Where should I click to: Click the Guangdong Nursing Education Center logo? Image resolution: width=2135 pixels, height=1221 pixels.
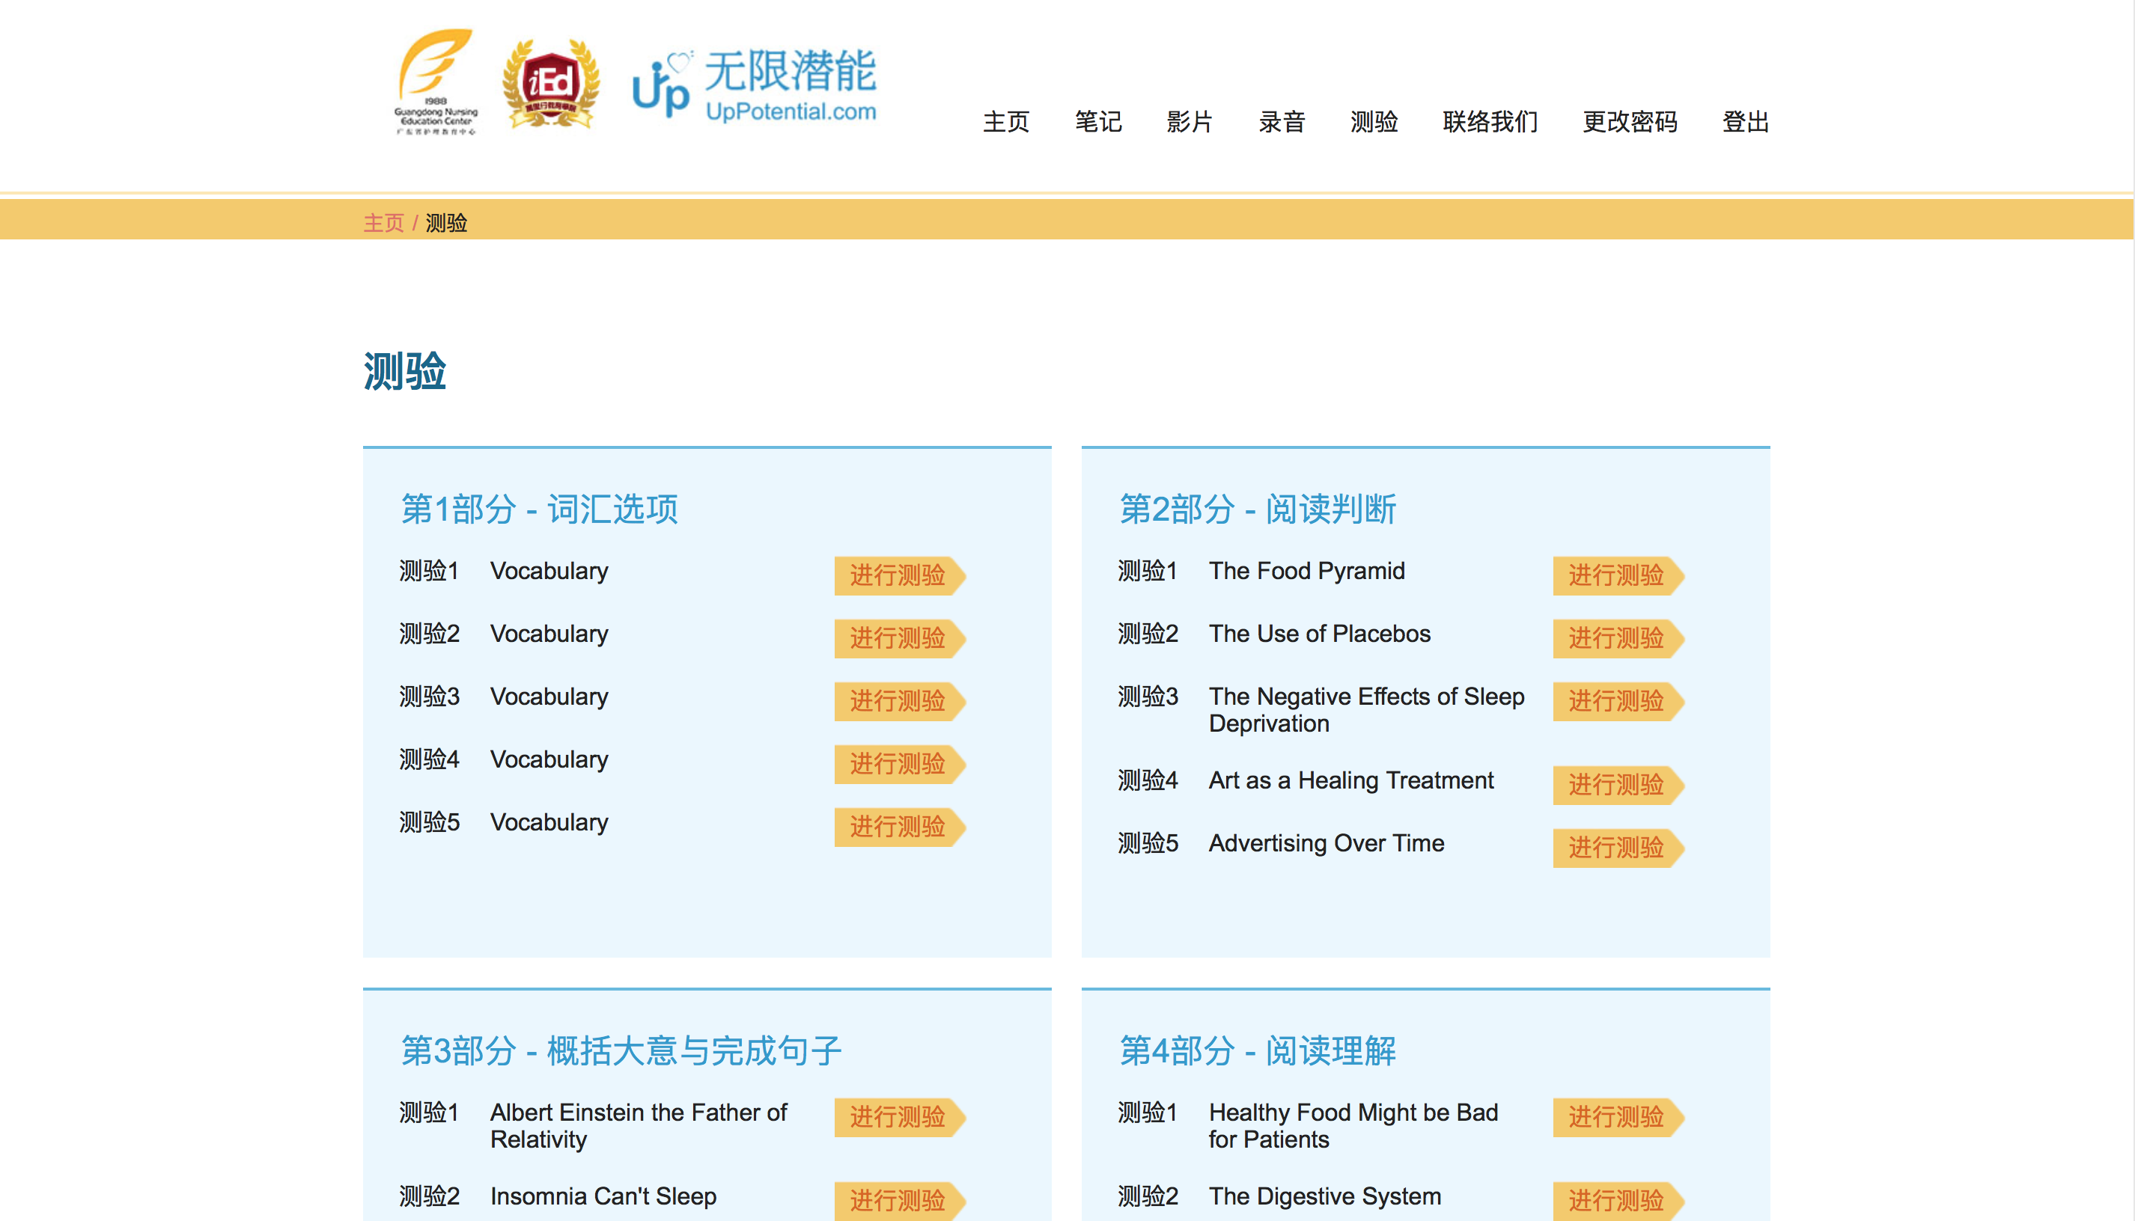tap(436, 82)
